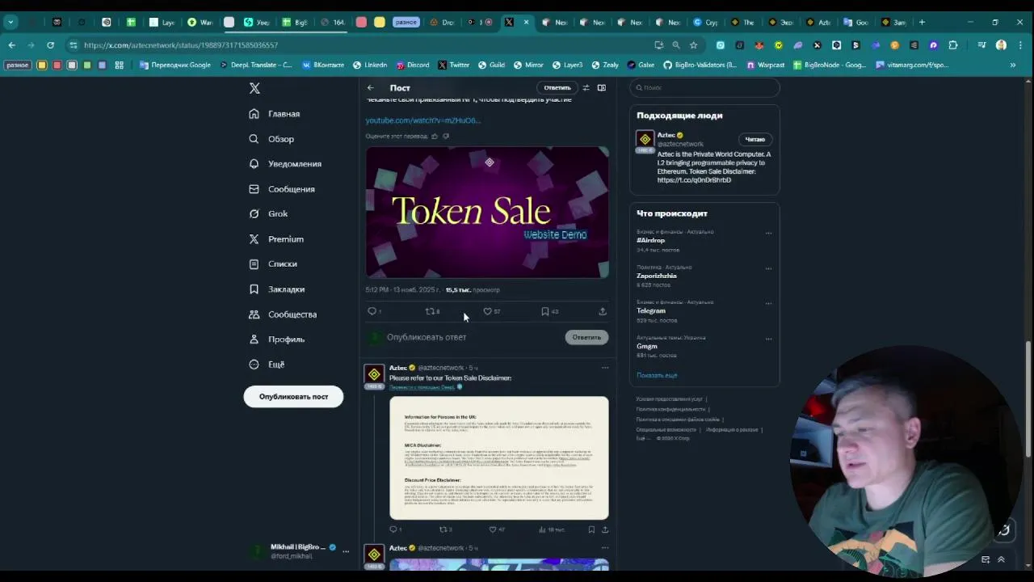This screenshot has width=1034, height=582.
Task: Open the collapsed Messages drawer chevron icon
Action: click(x=1001, y=559)
